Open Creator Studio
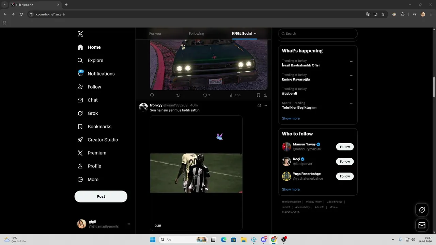 click(x=98, y=140)
